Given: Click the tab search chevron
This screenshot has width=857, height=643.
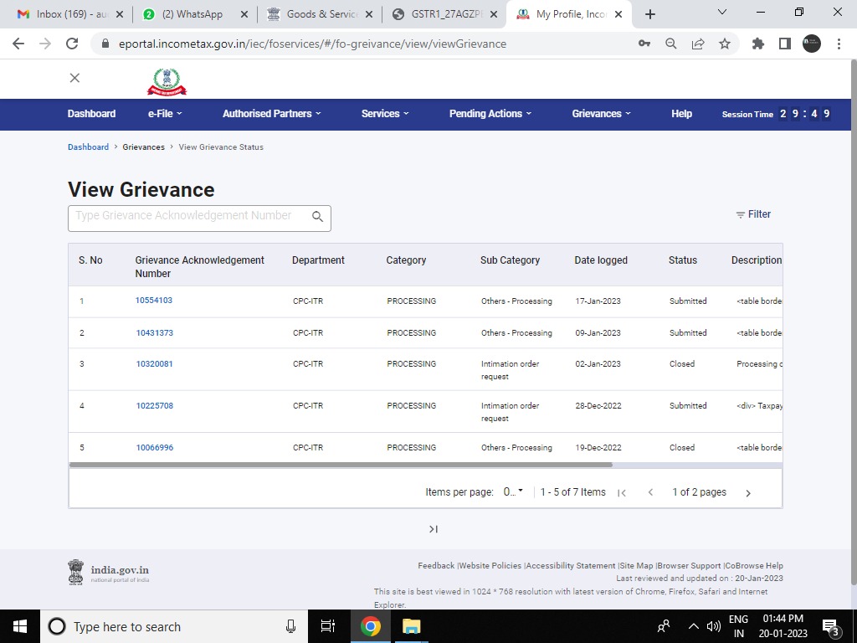Looking at the screenshot, I should [722, 12].
